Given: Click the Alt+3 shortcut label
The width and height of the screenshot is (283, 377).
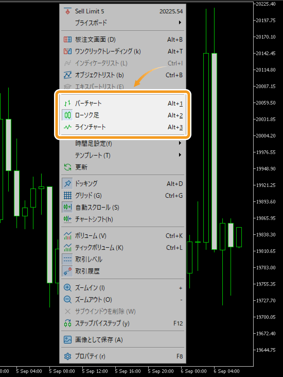Looking at the screenshot, I should pyautogui.click(x=175, y=127).
